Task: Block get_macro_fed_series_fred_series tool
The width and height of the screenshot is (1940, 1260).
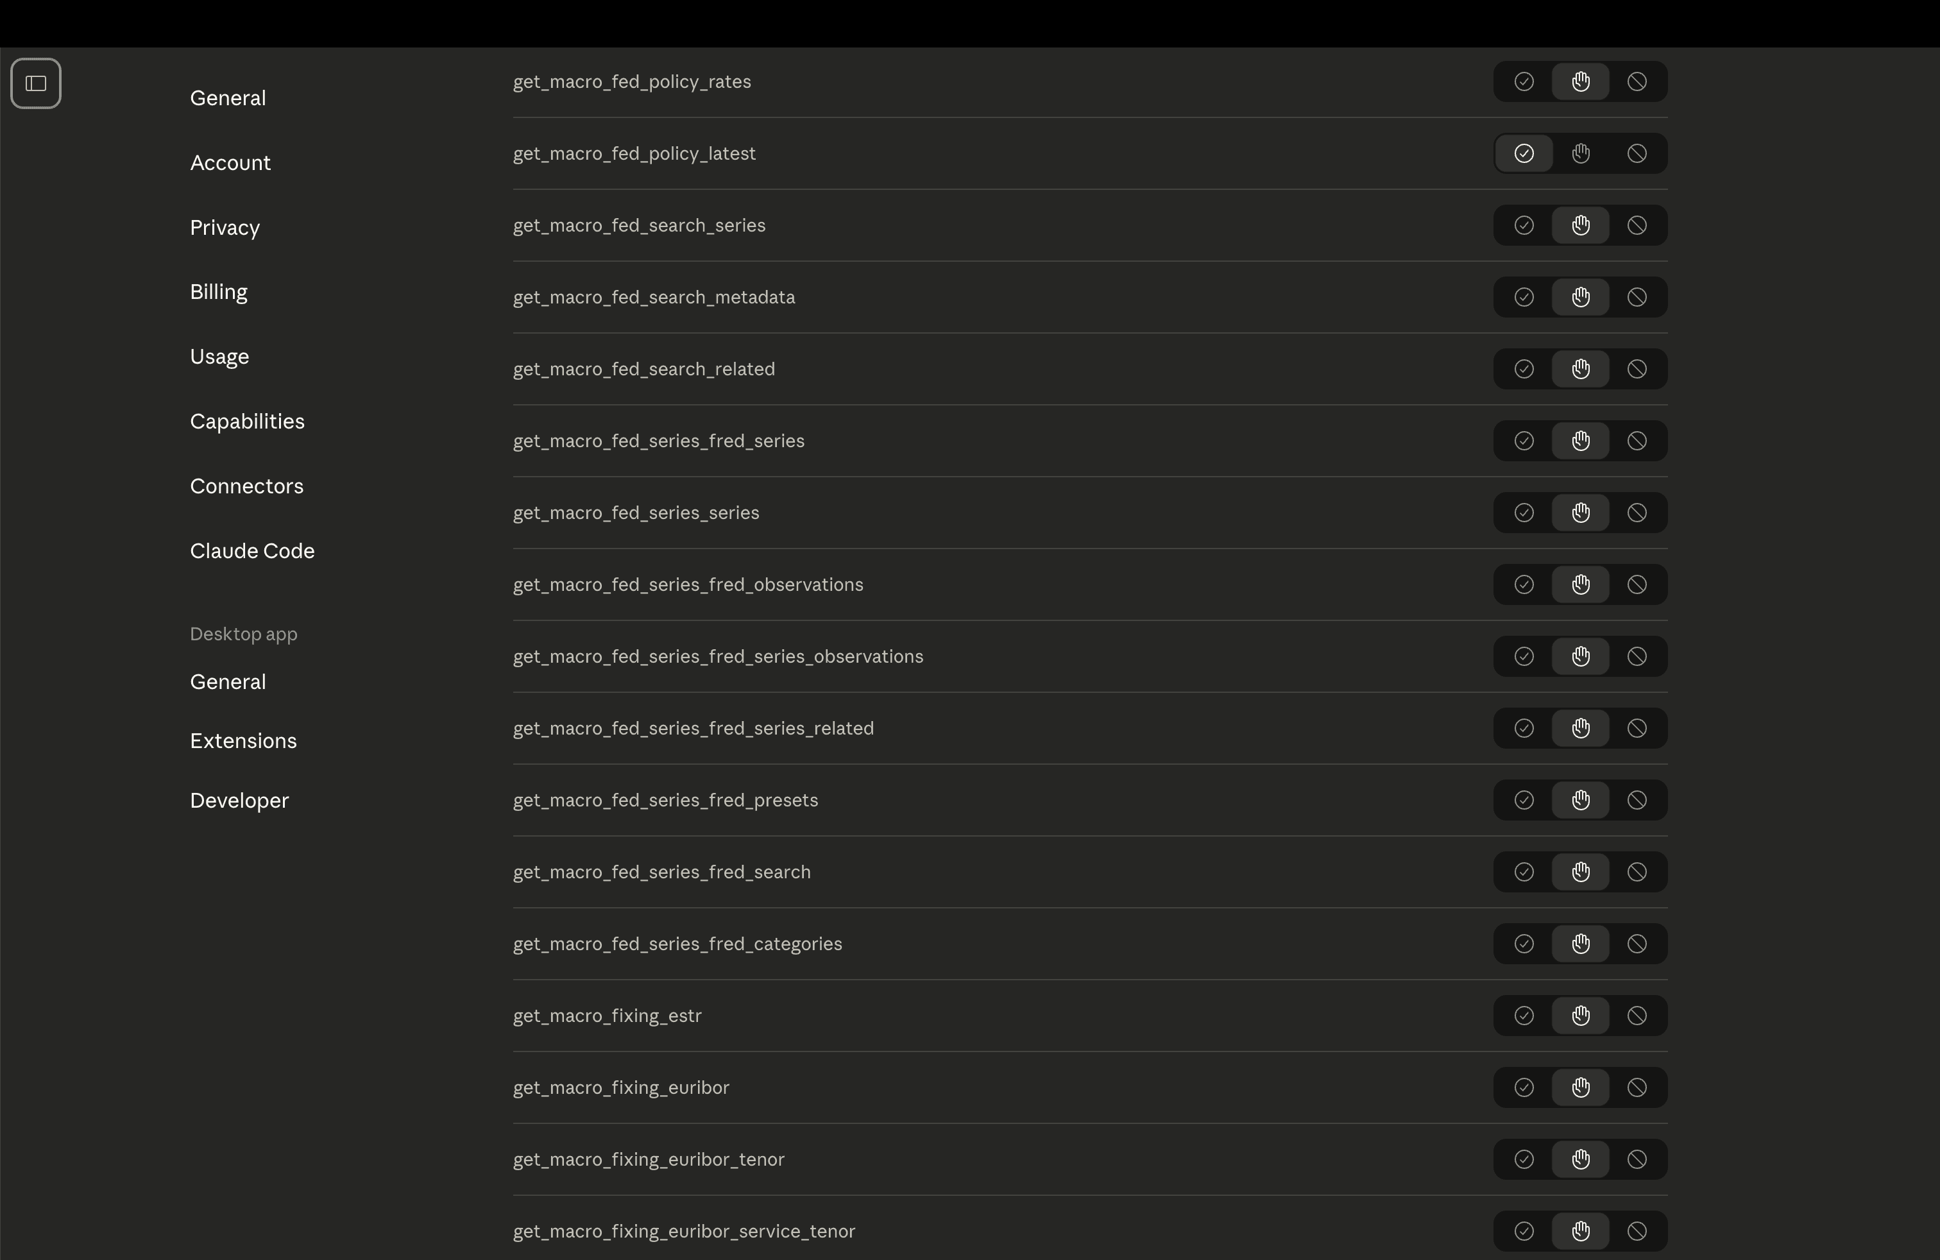Action: [x=1637, y=441]
